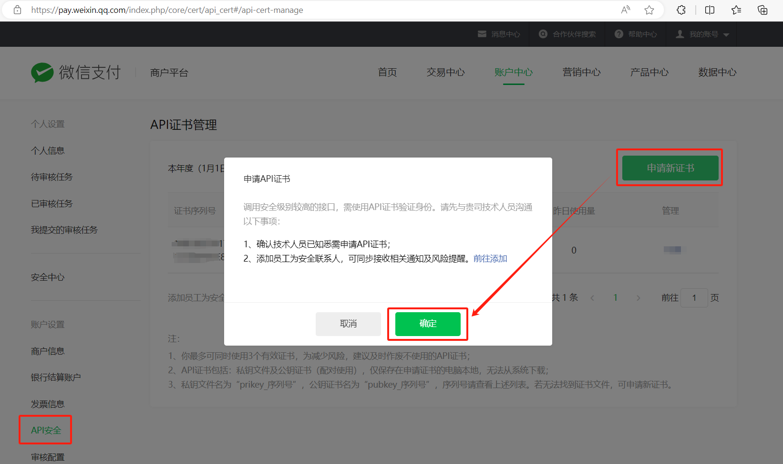Image resolution: width=783 pixels, height=464 pixels.
Task: Select 账户中心 tab
Action: point(514,72)
